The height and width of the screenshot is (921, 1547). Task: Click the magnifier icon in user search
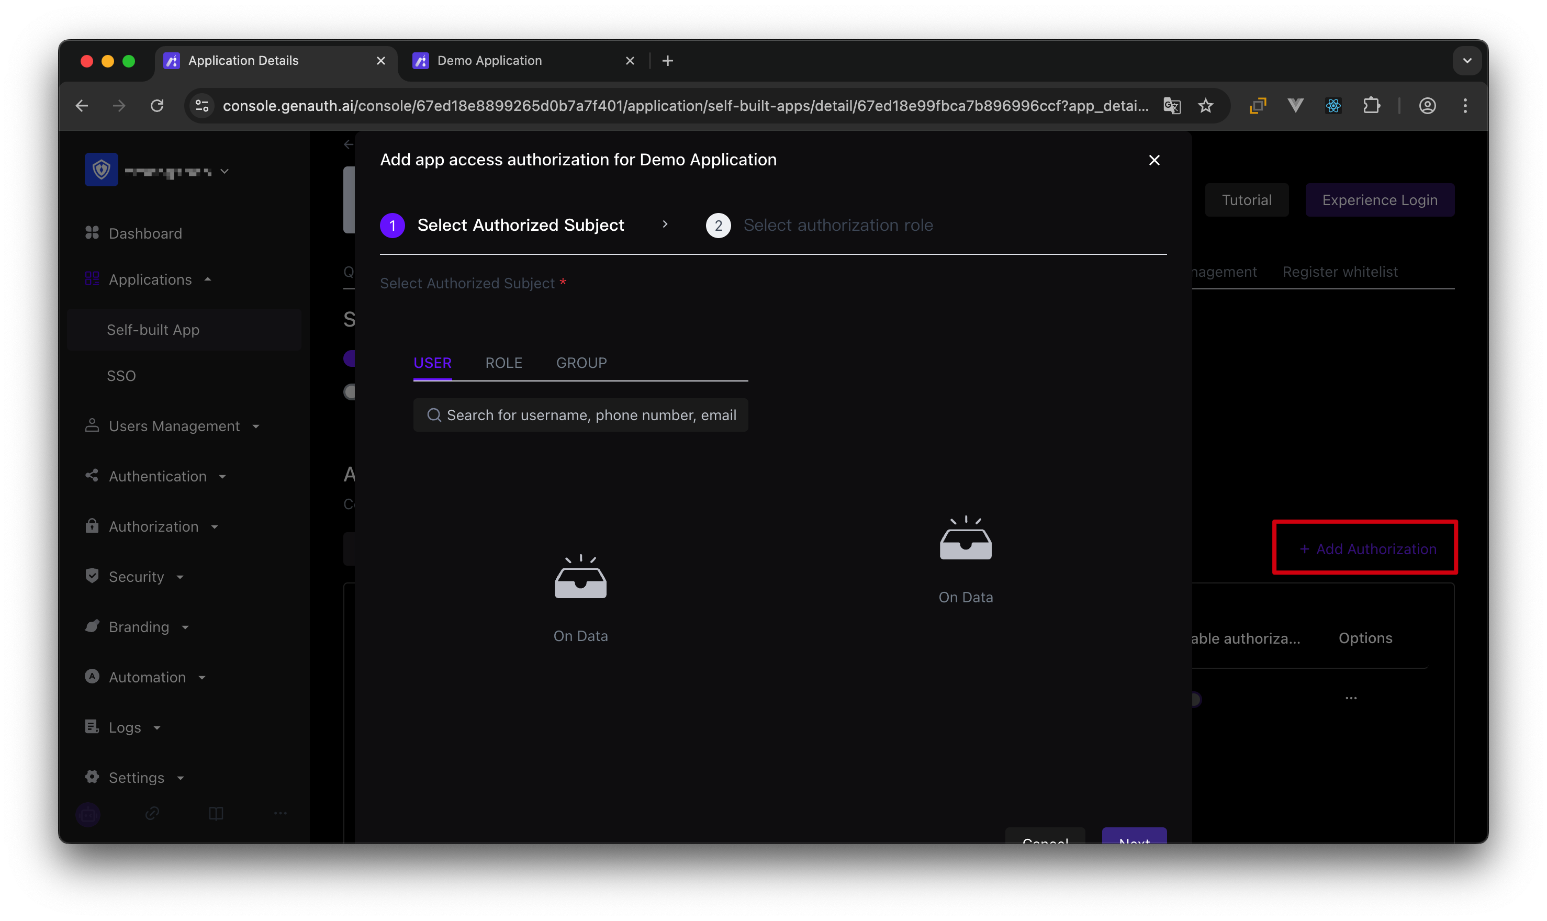tap(434, 415)
